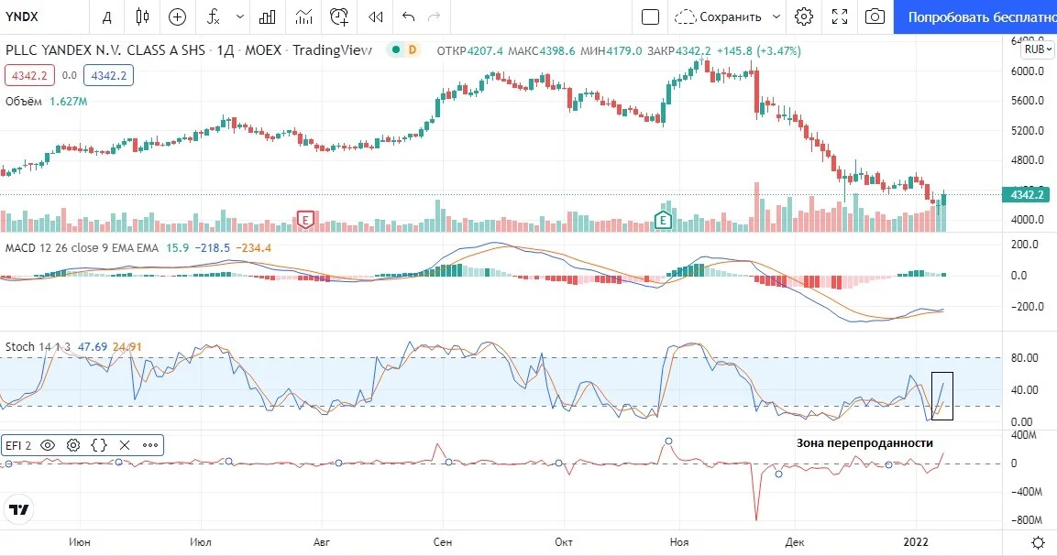This screenshot has width=1057, height=556.
Task: Click the Сен label on time axis
Action: tap(442, 542)
